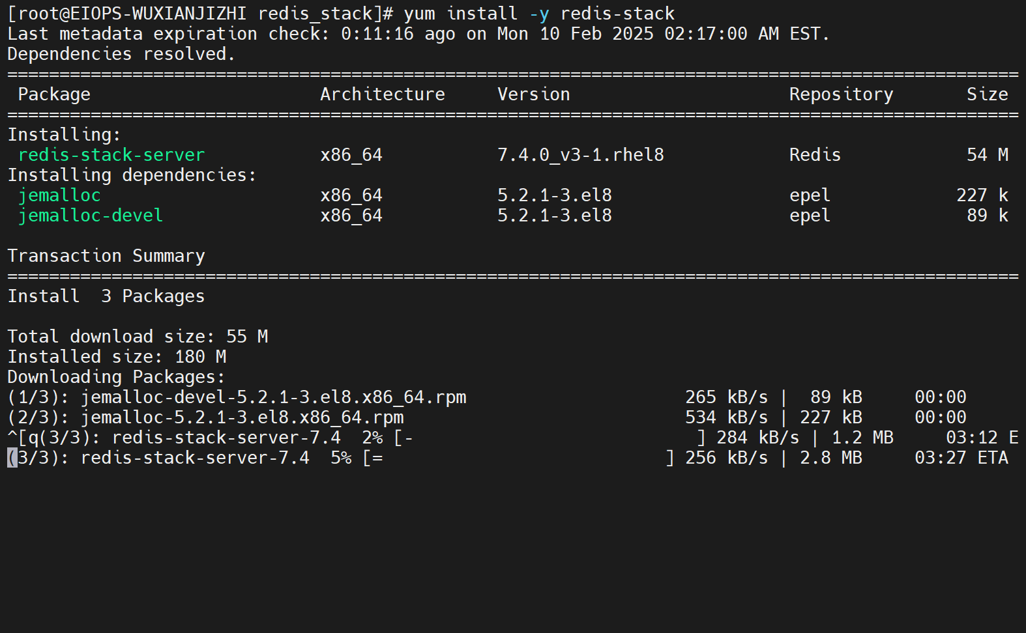Click the terminal cursor block on last line
Image resolution: width=1026 pixels, height=633 pixels.
tap(12, 458)
